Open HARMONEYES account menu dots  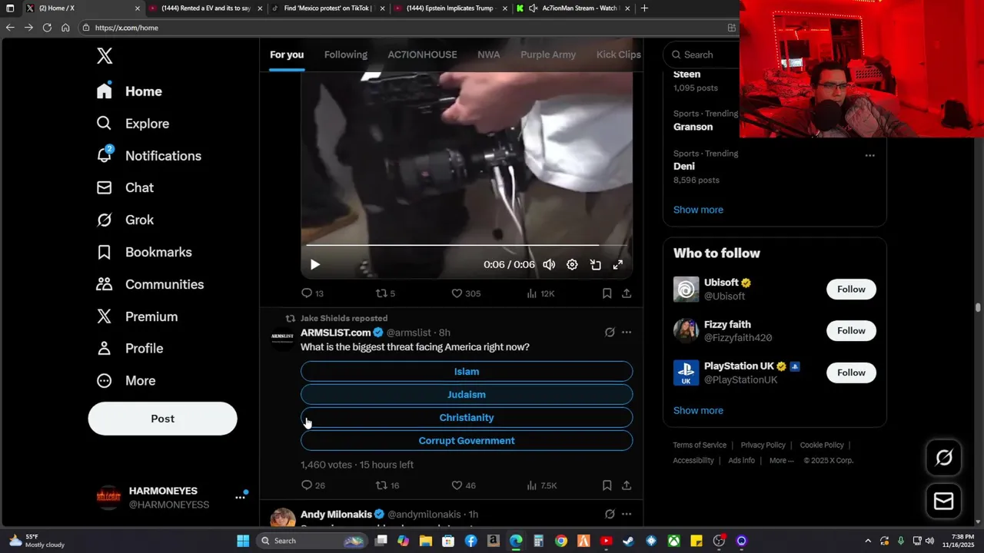pyautogui.click(x=240, y=498)
